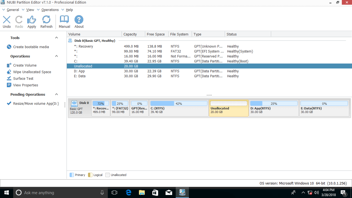352x198 pixels.
Task: Sort by the Free Space column header
Action: [x=157, y=34]
